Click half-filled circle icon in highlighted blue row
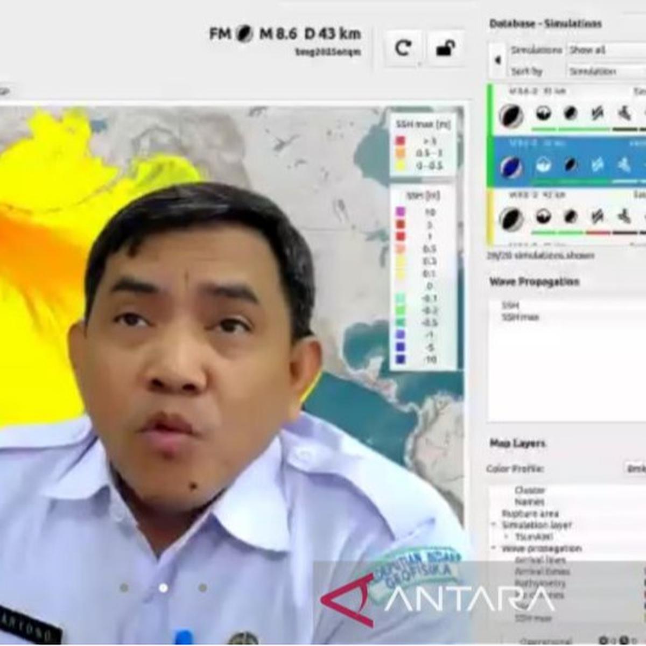Screen dimensions: 646x646 pyautogui.click(x=544, y=165)
